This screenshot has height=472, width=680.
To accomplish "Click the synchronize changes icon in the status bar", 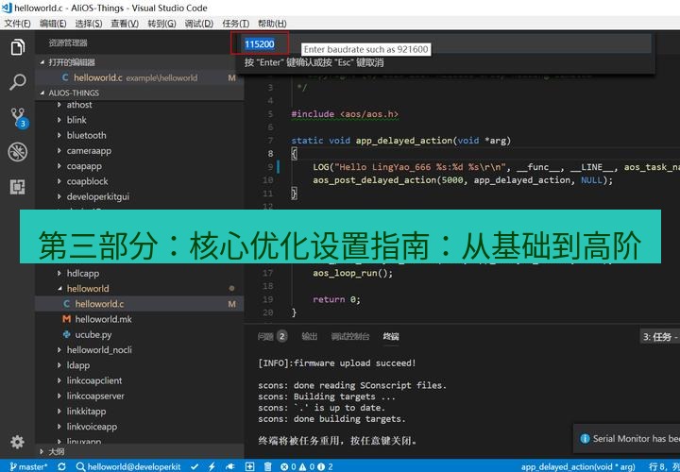I will click(x=61, y=466).
